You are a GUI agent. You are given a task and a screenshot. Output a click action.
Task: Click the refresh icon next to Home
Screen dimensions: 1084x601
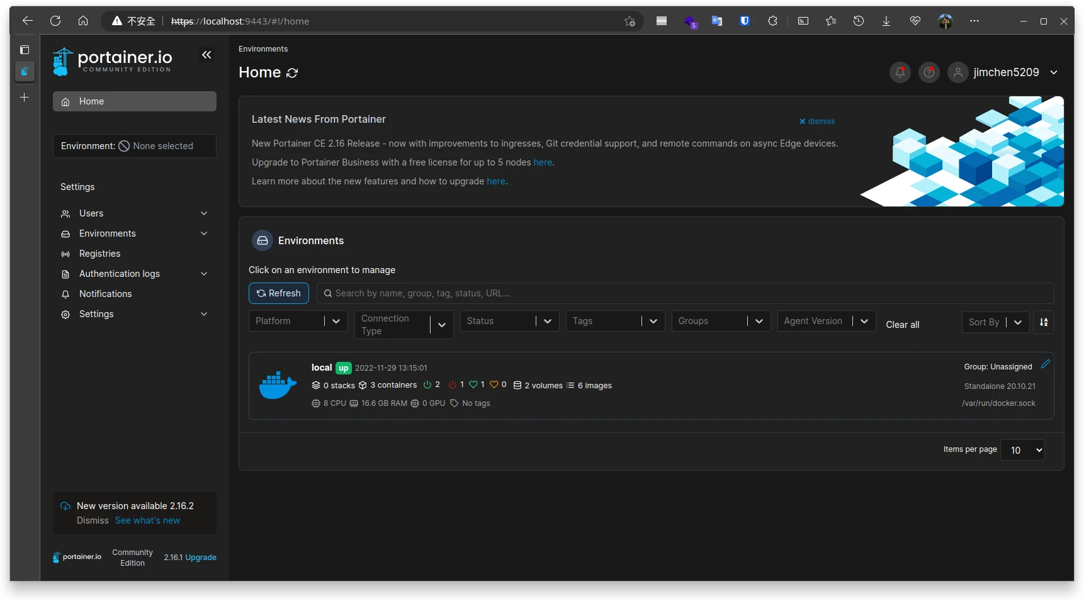292,73
